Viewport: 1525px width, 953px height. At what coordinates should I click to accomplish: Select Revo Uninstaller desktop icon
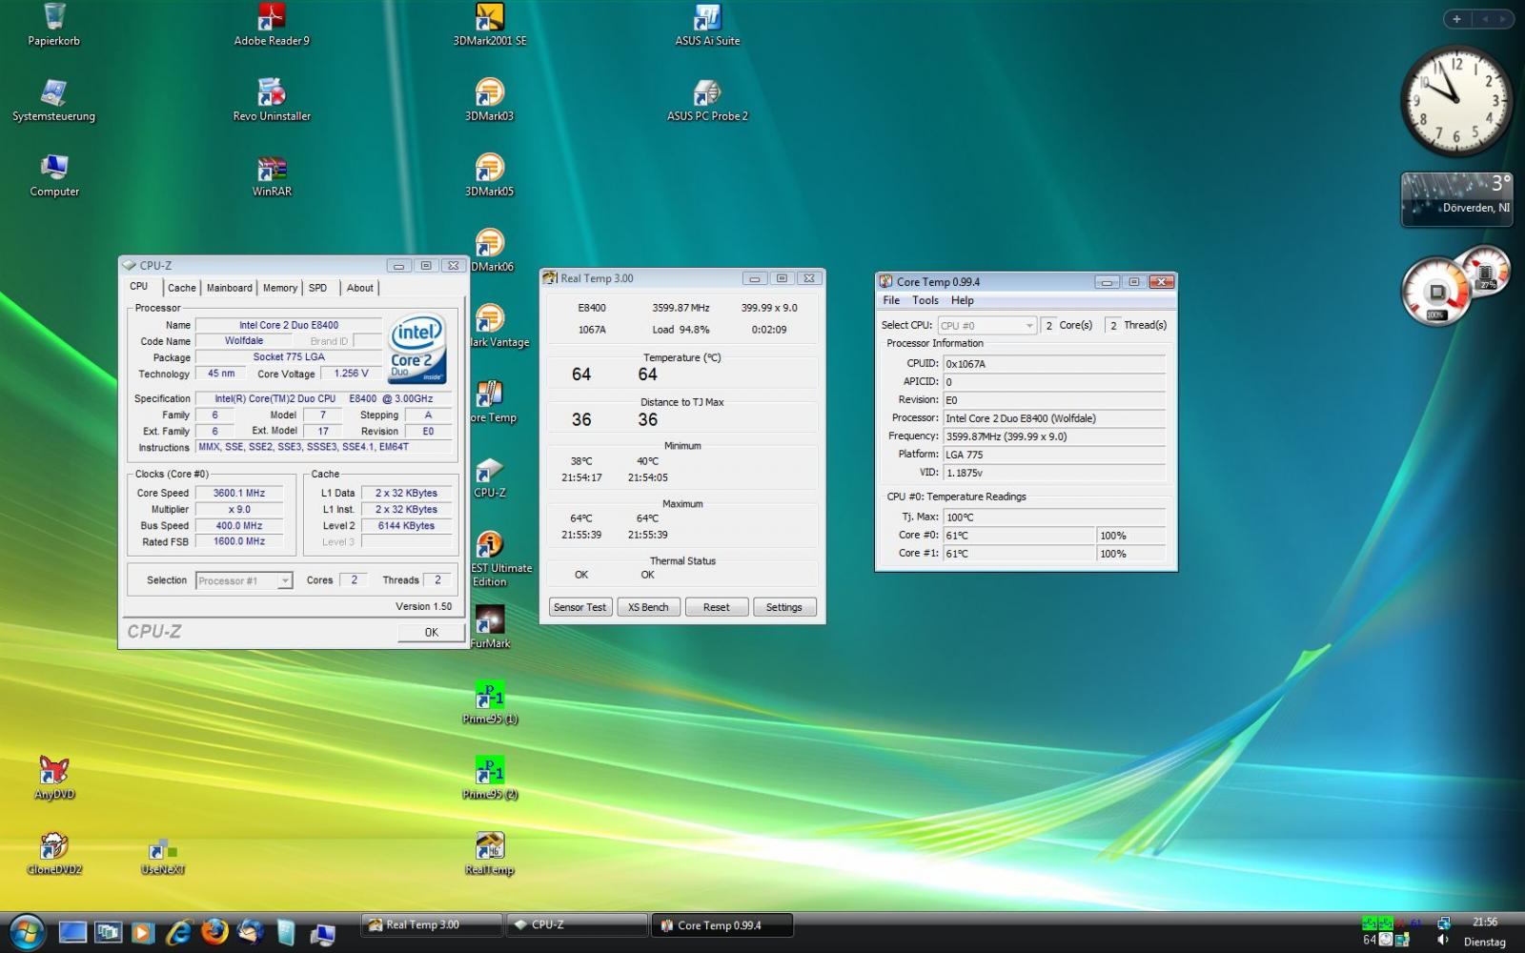click(x=272, y=100)
